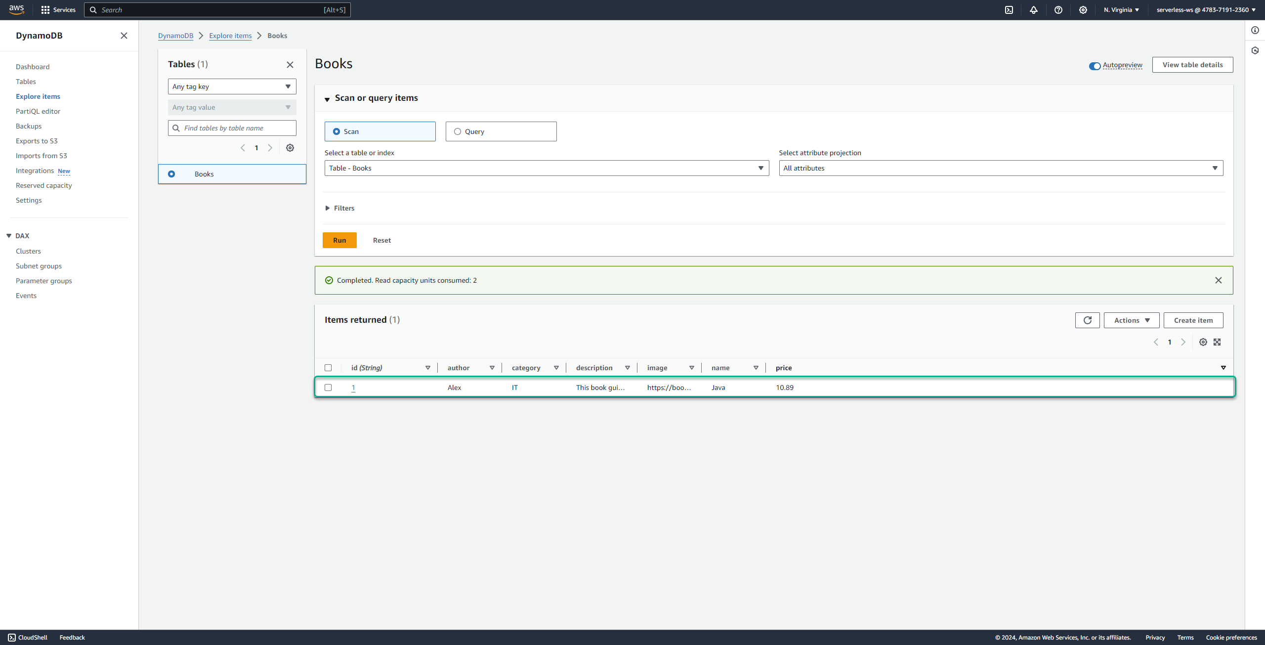1265x645 pixels.
Task: Expand the Filters section
Action: coord(340,208)
